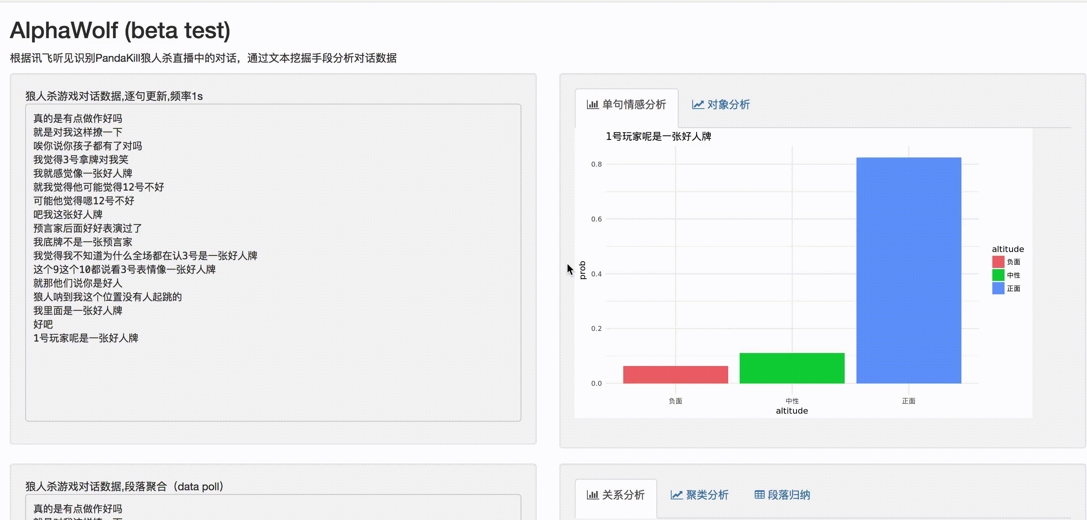Click the prob y-axis title
This screenshot has height=520, width=1087.
[x=583, y=270]
